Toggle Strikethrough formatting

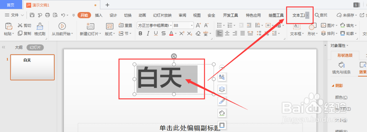tap(163, 33)
